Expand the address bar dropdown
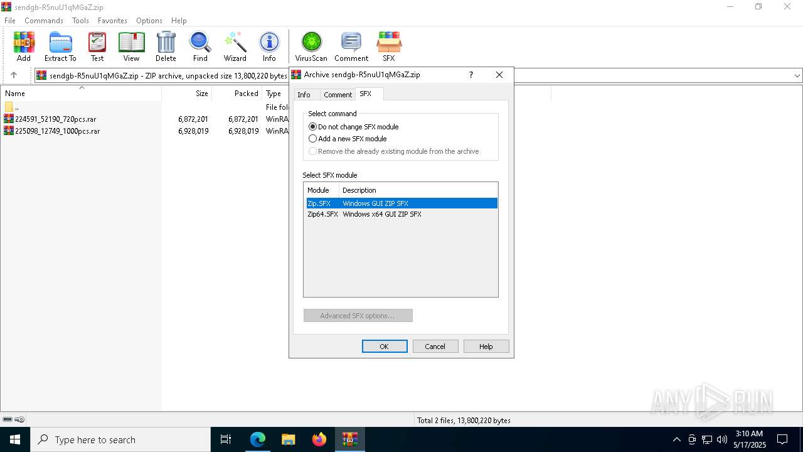The width and height of the screenshot is (803, 452). pyautogui.click(x=797, y=75)
